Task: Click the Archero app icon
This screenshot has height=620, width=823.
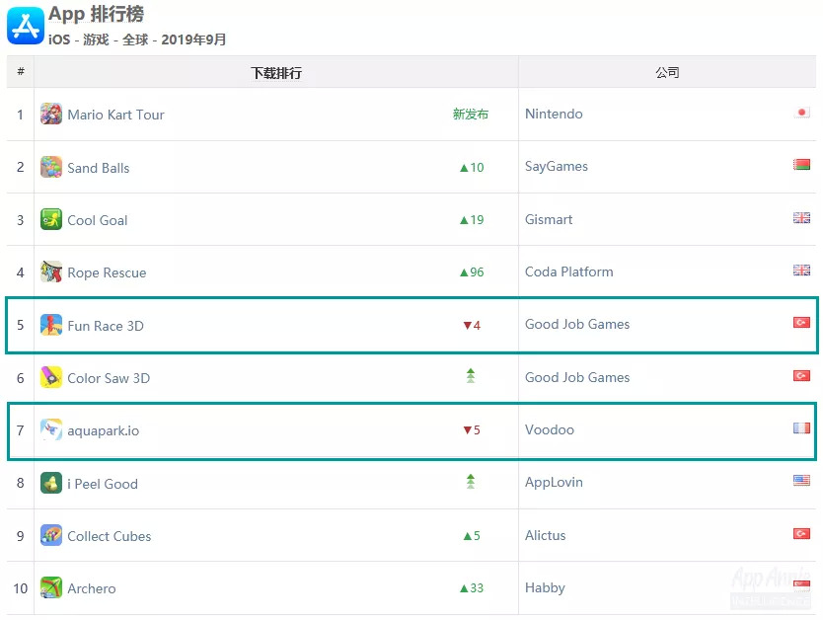Action: pyautogui.click(x=51, y=588)
